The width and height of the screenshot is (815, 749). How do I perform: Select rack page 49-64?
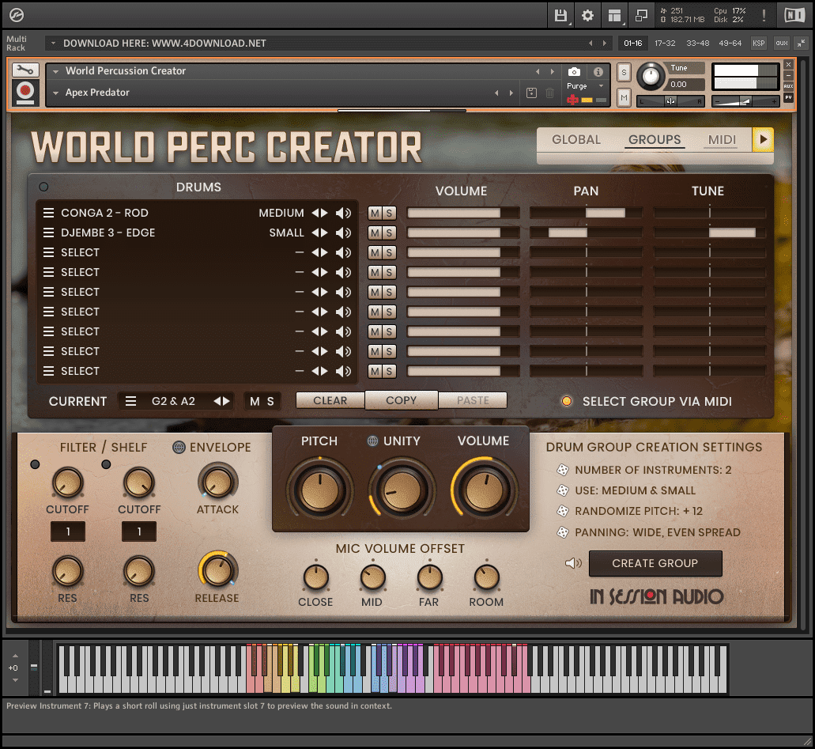click(x=730, y=44)
